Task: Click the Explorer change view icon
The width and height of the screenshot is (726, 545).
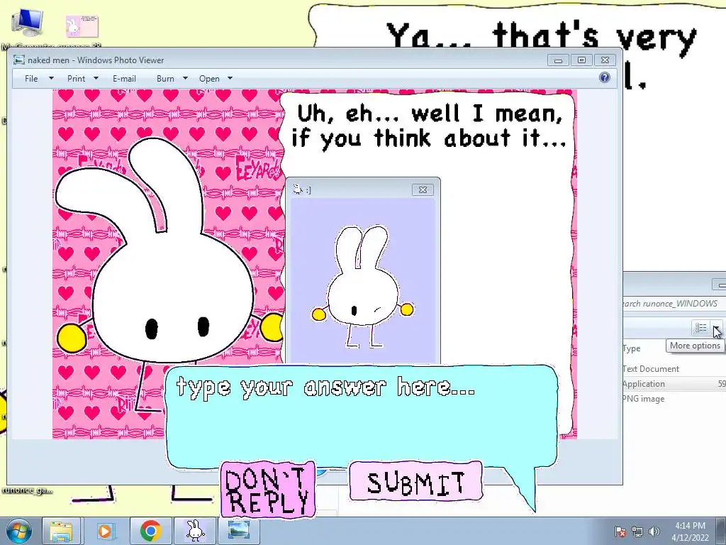Action: click(701, 328)
